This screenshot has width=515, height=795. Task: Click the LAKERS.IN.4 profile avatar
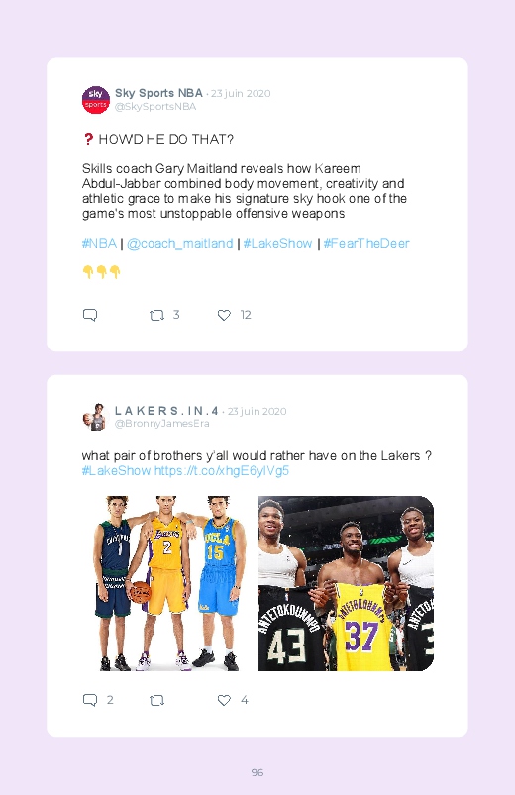click(x=96, y=417)
